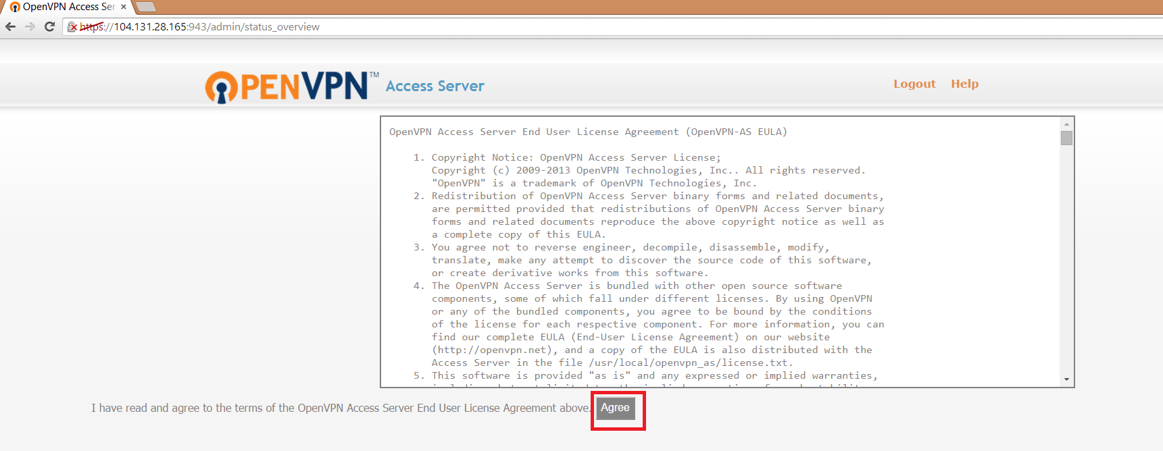Go back with the browser back arrow

pyautogui.click(x=10, y=27)
